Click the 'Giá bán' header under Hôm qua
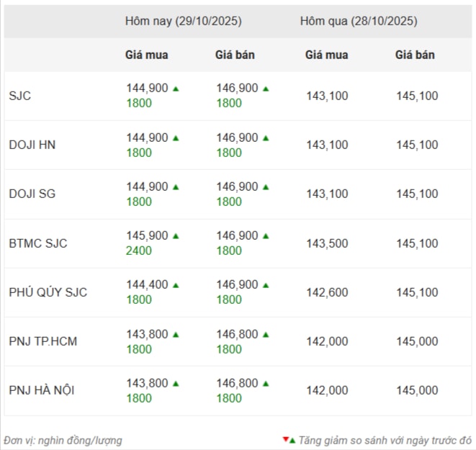The width and height of the screenshot is (476, 450). [x=415, y=55]
